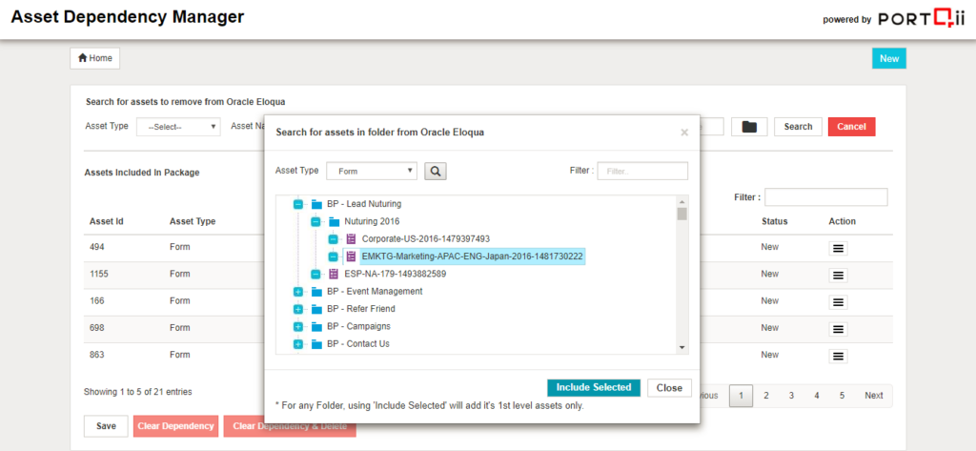The image size is (976, 451).
Task: Expand the BP - Event Management folder
Action: coord(298,292)
